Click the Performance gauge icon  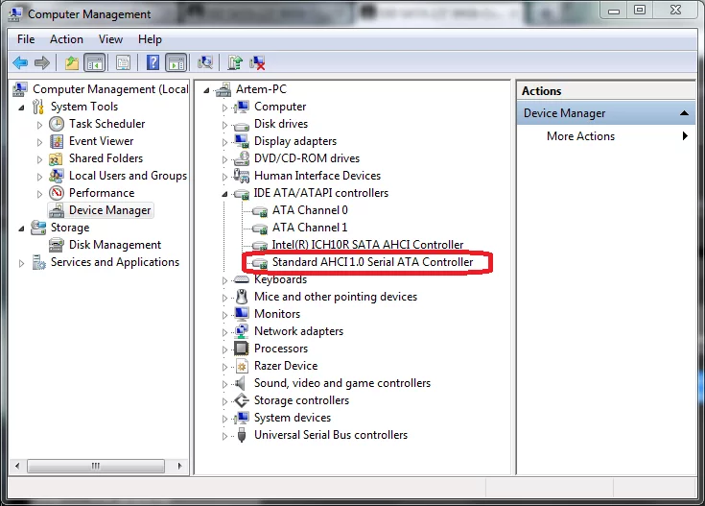(57, 193)
